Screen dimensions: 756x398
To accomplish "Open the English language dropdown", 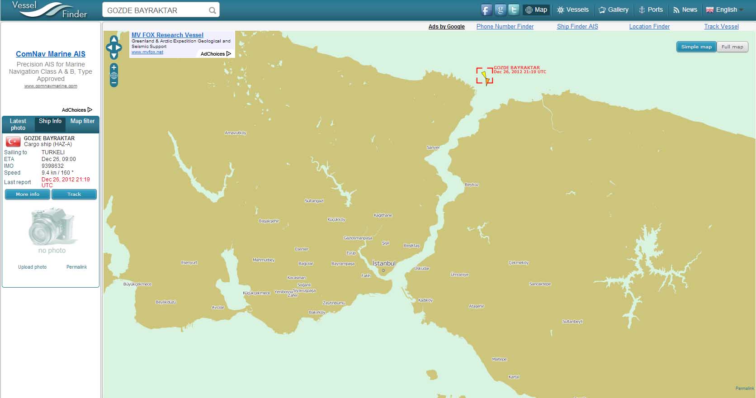I will 725,10.
